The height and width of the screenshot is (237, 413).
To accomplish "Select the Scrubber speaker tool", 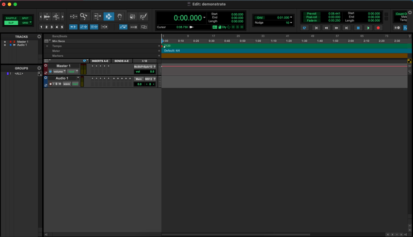I will click(x=132, y=16).
